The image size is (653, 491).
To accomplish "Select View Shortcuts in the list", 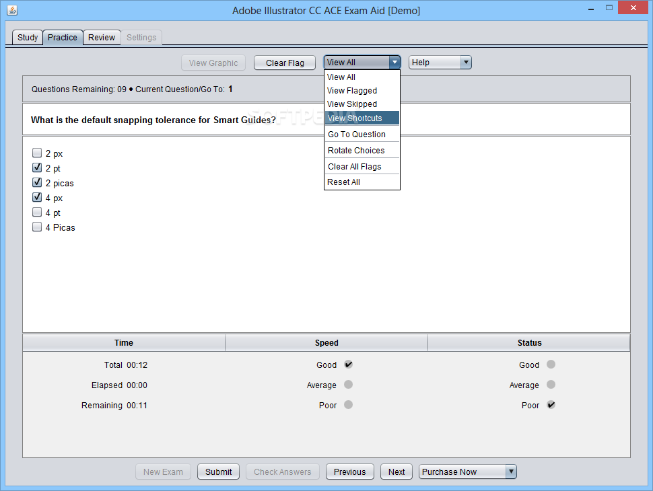I will [362, 118].
